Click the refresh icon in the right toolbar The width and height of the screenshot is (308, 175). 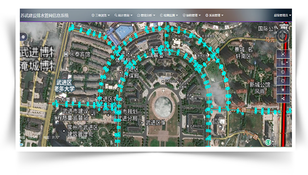pos(283,81)
